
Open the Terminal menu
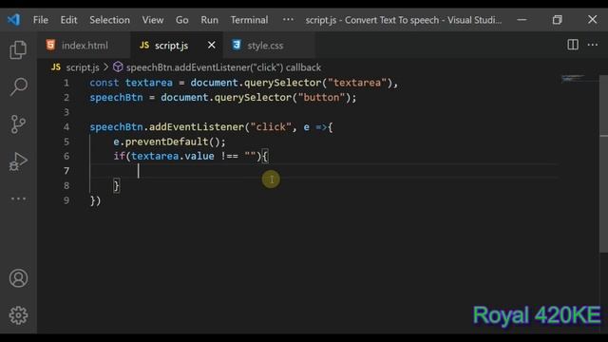(249, 20)
